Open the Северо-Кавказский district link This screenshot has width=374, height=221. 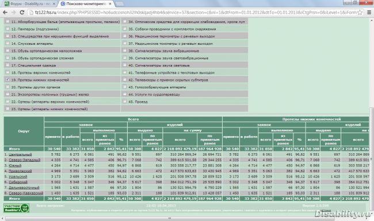click(26, 193)
